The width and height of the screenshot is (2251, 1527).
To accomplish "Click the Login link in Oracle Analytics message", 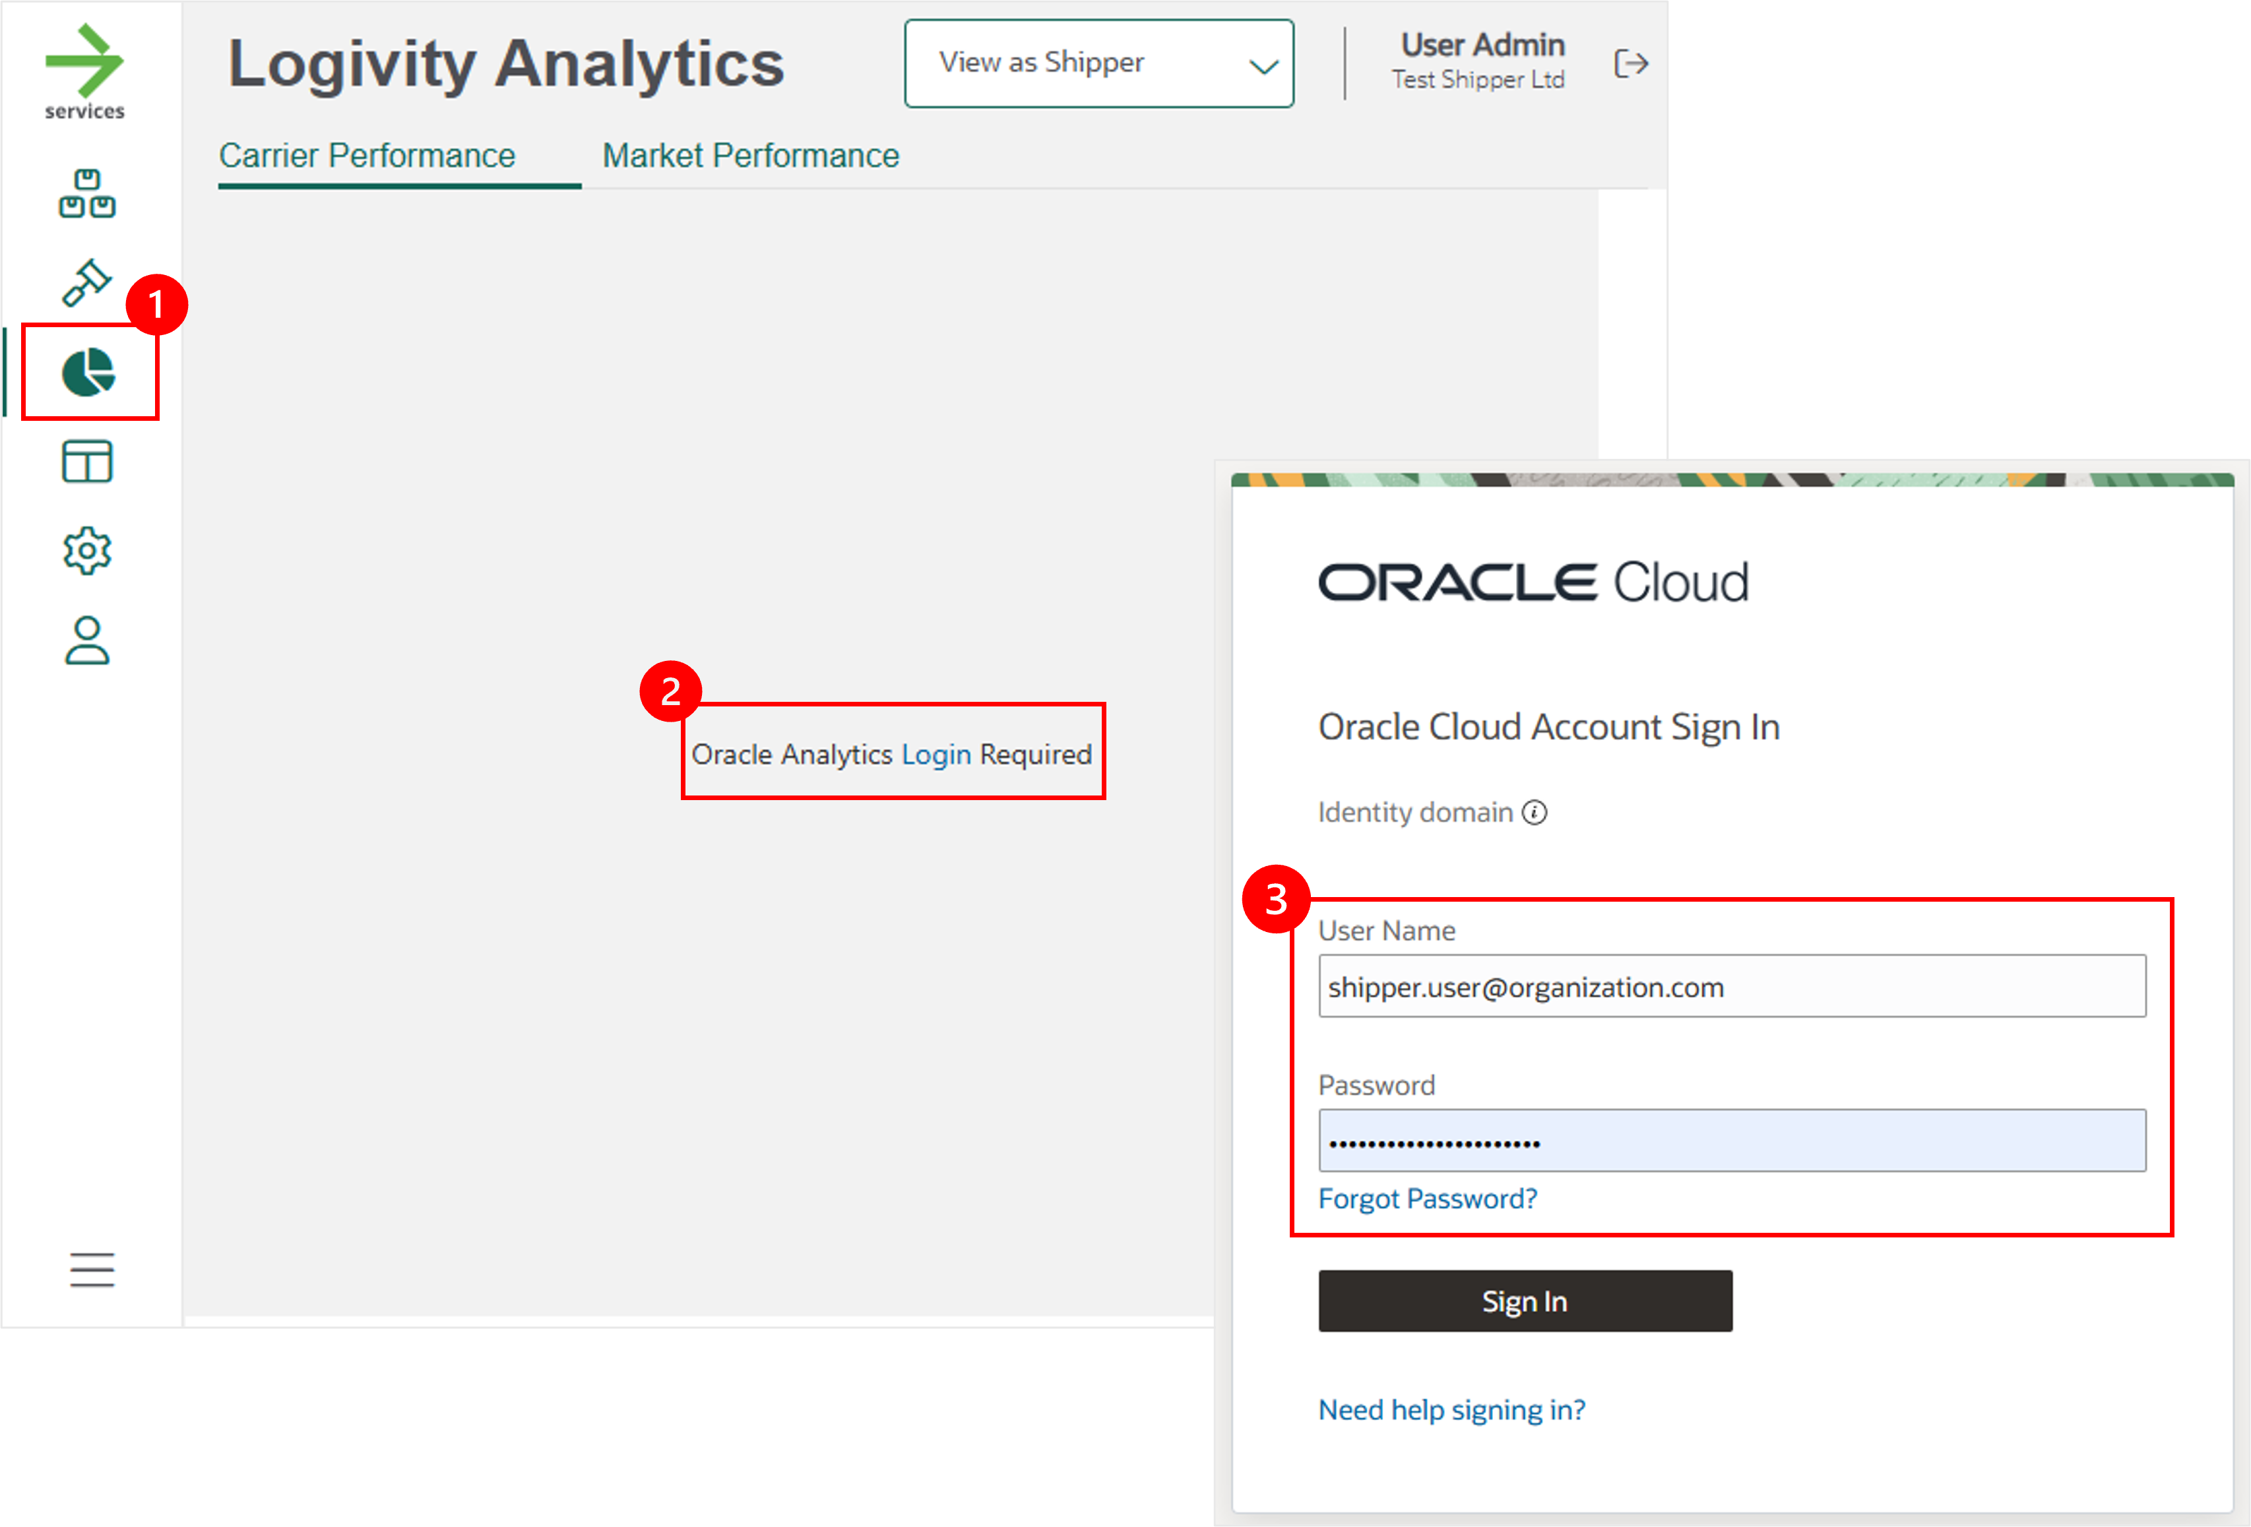I will pyautogui.click(x=935, y=755).
